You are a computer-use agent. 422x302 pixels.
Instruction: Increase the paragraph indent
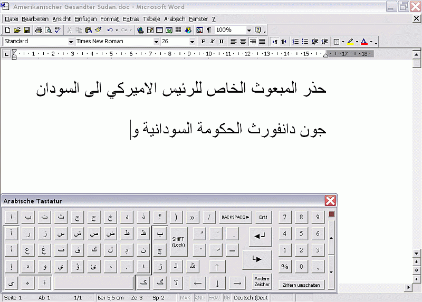click(324, 42)
